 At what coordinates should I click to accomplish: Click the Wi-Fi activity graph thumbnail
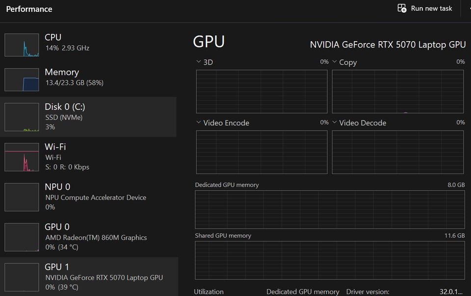(22, 157)
